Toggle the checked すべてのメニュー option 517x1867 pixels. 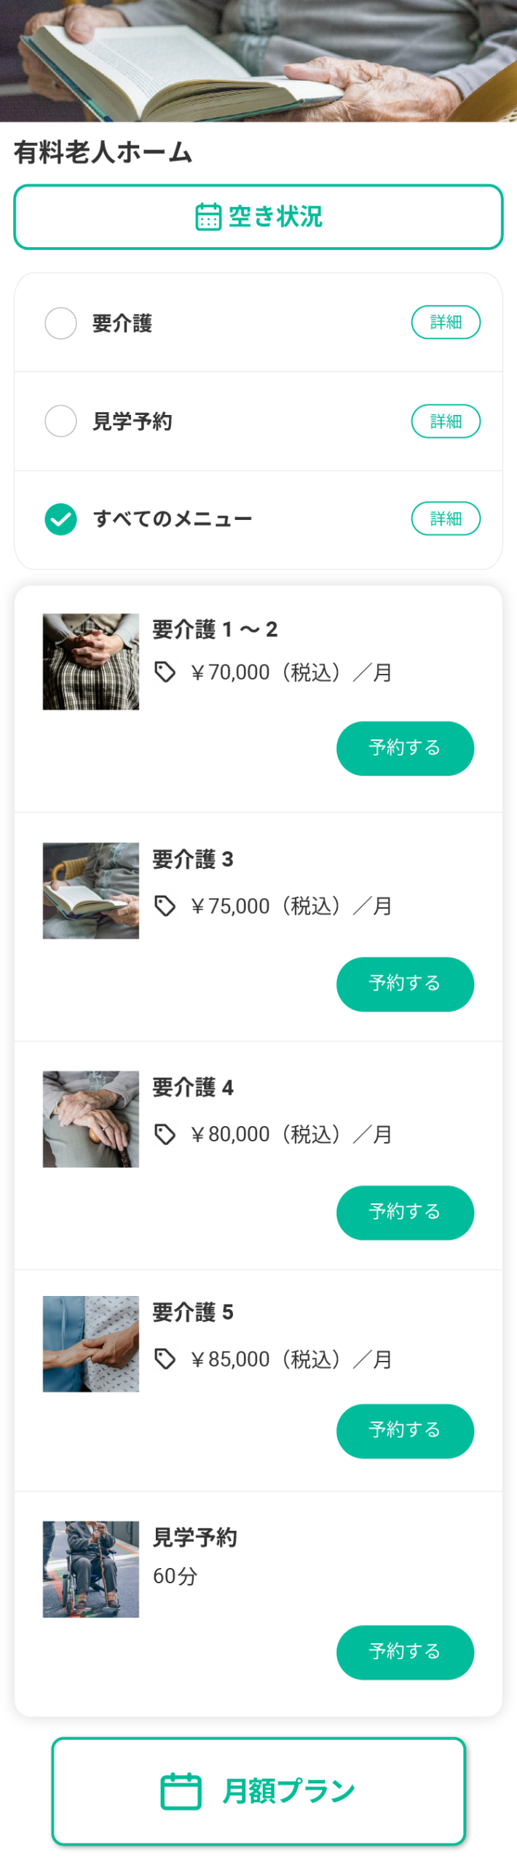[61, 519]
